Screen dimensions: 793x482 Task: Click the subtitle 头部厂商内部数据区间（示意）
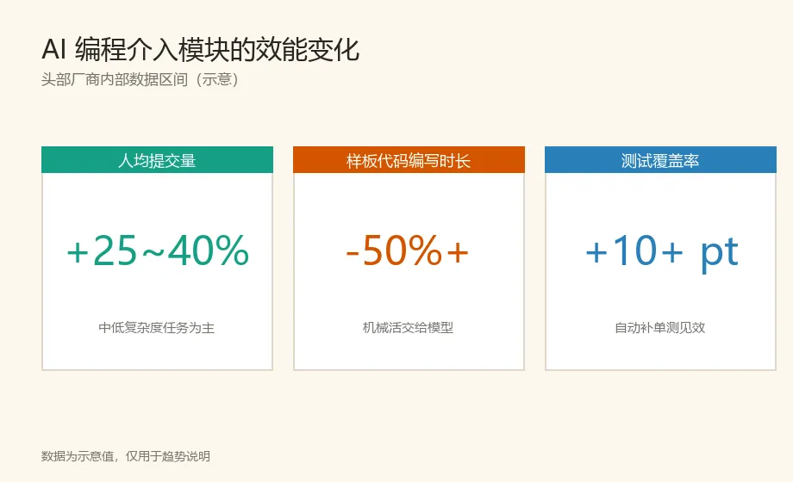point(140,79)
